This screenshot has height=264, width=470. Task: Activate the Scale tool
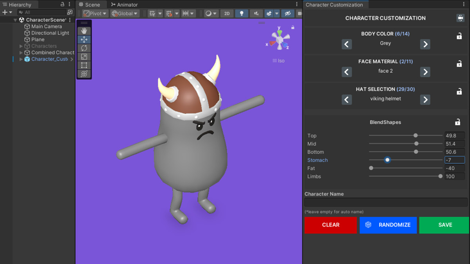[x=84, y=56]
